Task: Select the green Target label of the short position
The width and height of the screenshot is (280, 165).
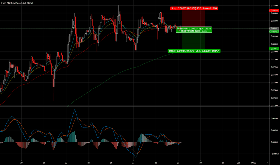Action: [x=194, y=51]
